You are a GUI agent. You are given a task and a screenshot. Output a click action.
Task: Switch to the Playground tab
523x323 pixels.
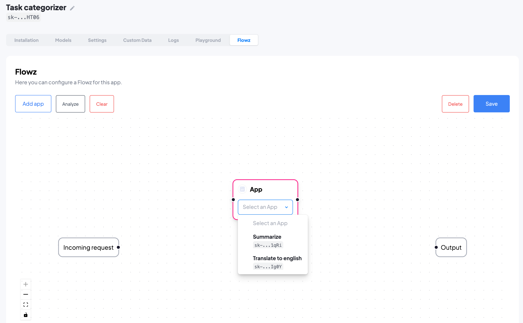click(208, 40)
